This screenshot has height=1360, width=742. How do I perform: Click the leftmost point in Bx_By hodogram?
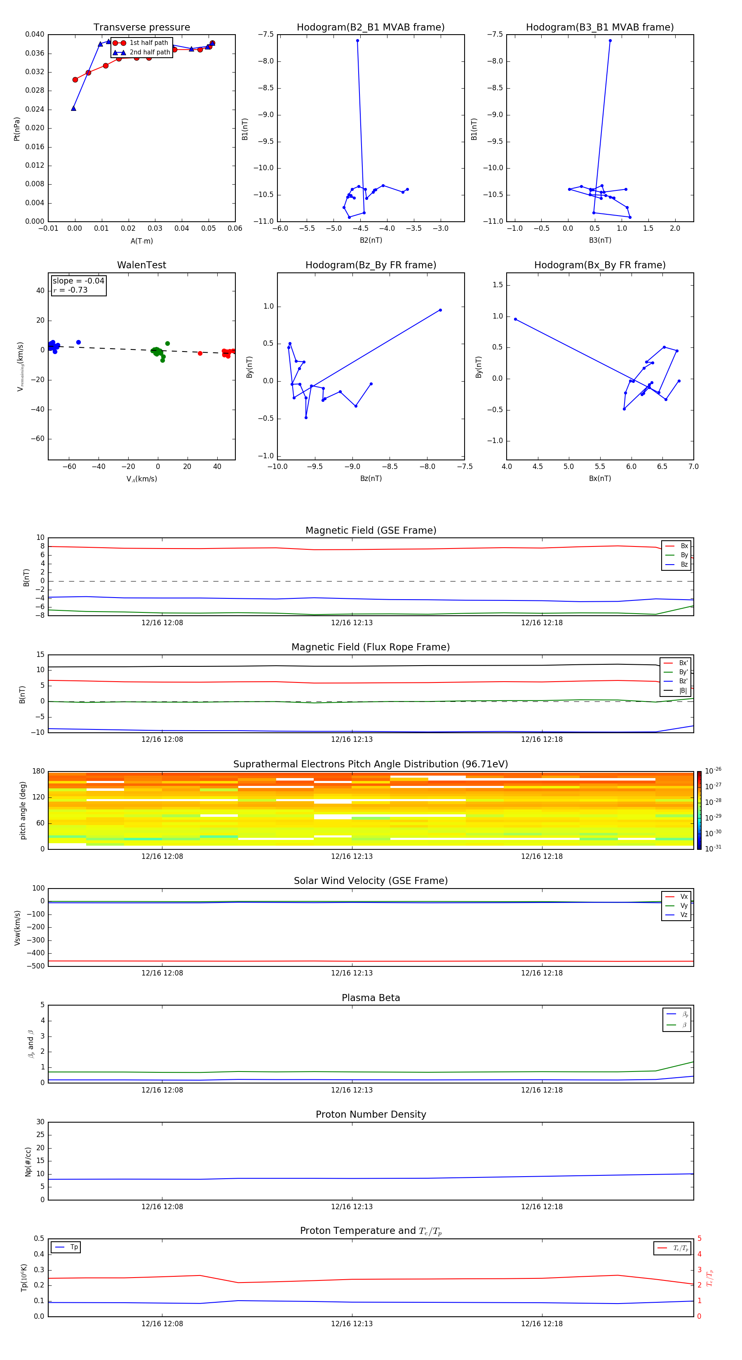tap(515, 319)
